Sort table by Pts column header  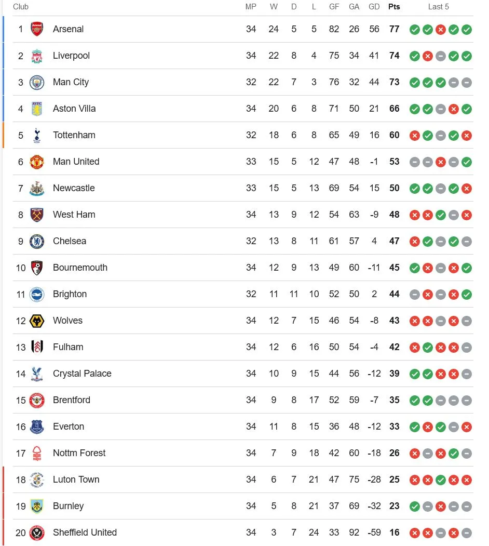394,7
